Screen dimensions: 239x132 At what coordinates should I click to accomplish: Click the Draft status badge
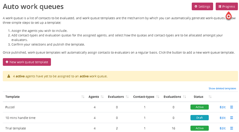click(199, 118)
